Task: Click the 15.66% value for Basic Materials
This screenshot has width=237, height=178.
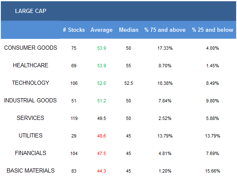Action: (x=212, y=171)
